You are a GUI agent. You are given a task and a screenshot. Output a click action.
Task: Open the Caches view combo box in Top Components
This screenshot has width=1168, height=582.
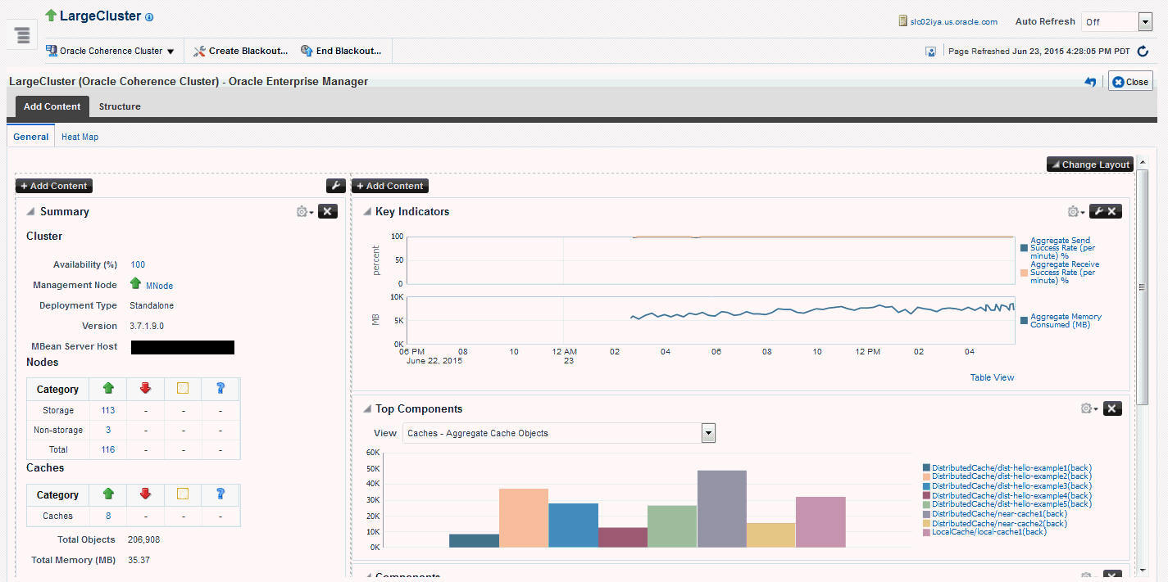707,433
